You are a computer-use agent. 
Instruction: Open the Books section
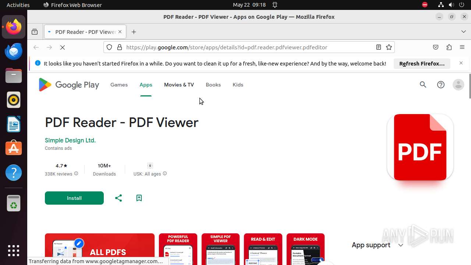(213, 85)
